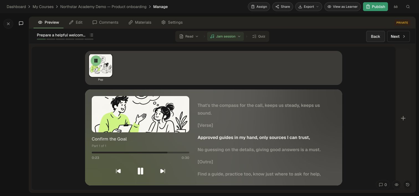Seek within the song progress bar
419x196 pixels.
(140, 153)
